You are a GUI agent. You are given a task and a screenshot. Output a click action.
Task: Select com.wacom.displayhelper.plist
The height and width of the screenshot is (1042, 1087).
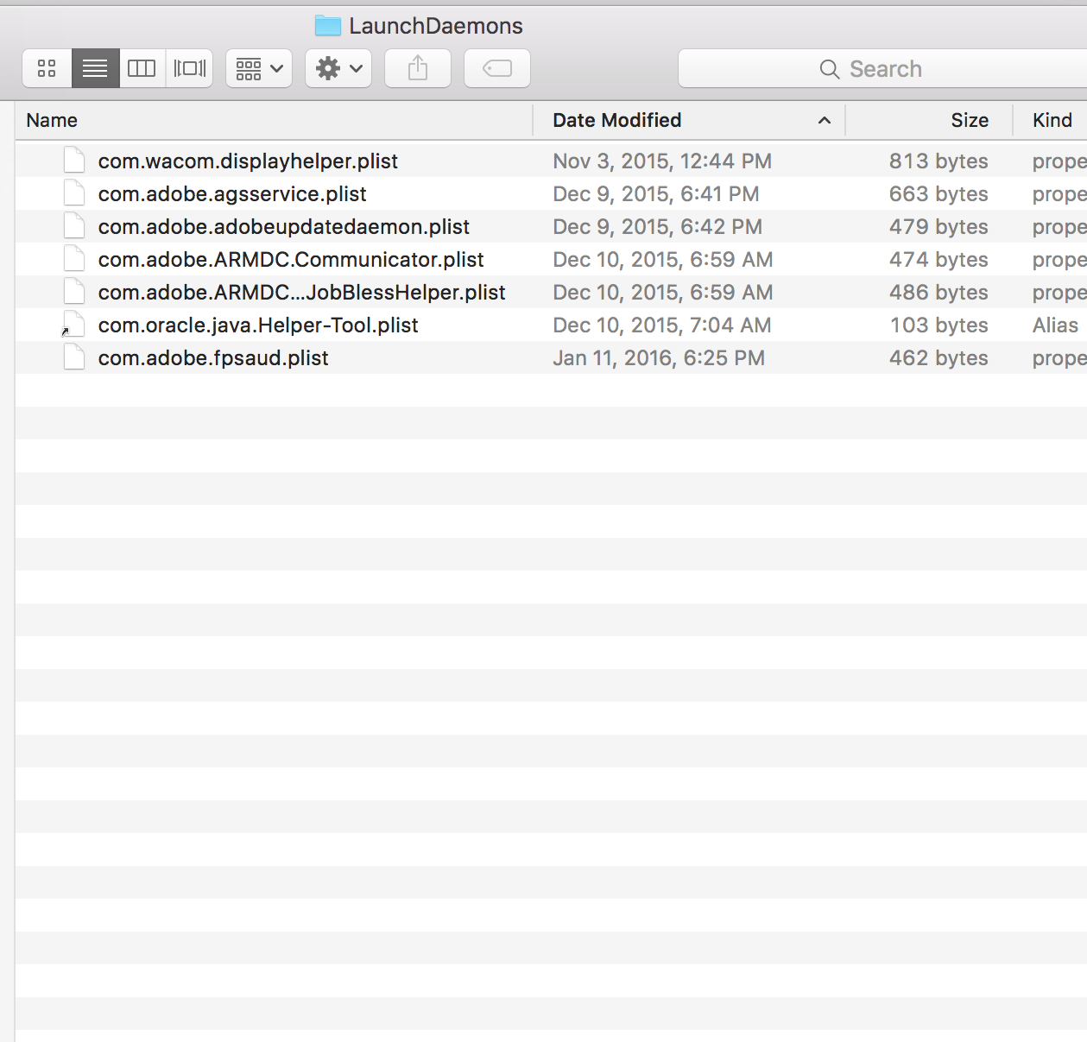pos(551,161)
